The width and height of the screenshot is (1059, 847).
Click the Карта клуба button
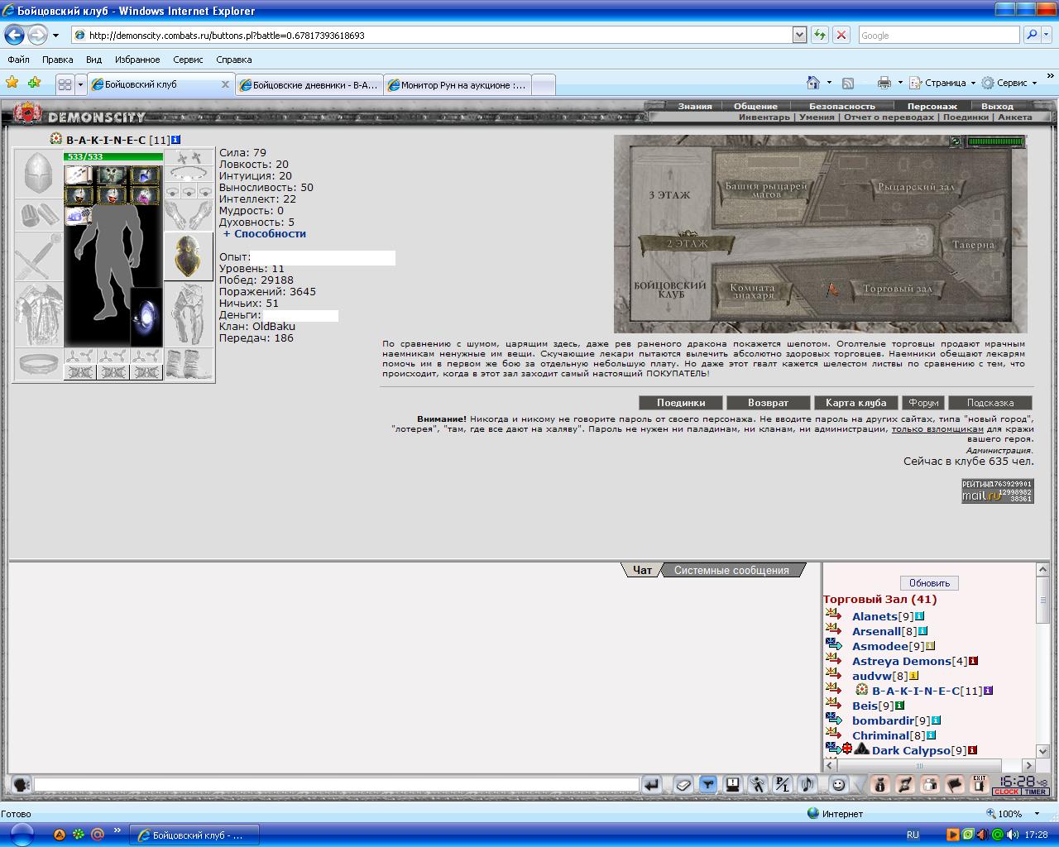pyautogui.click(x=855, y=403)
